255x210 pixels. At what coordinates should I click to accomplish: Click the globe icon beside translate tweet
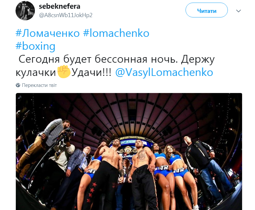tap(18, 85)
